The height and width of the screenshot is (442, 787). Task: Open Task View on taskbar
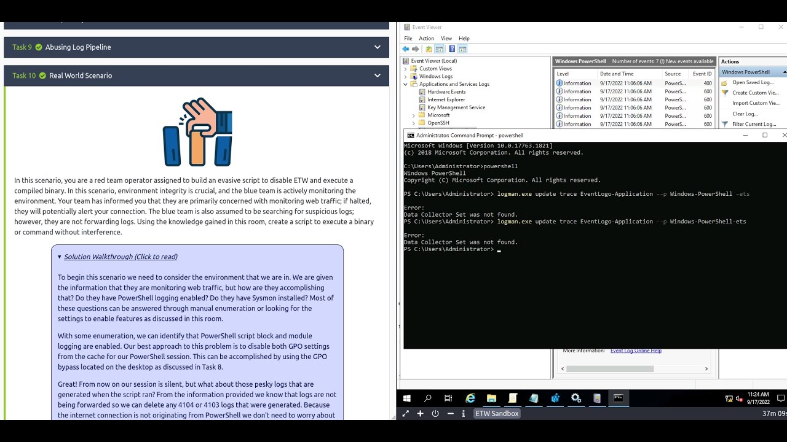tap(448, 398)
